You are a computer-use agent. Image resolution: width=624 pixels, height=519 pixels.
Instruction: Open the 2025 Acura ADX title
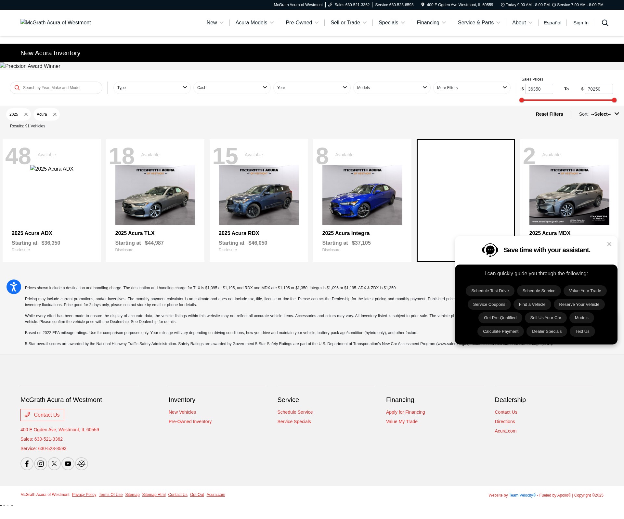click(x=32, y=233)
